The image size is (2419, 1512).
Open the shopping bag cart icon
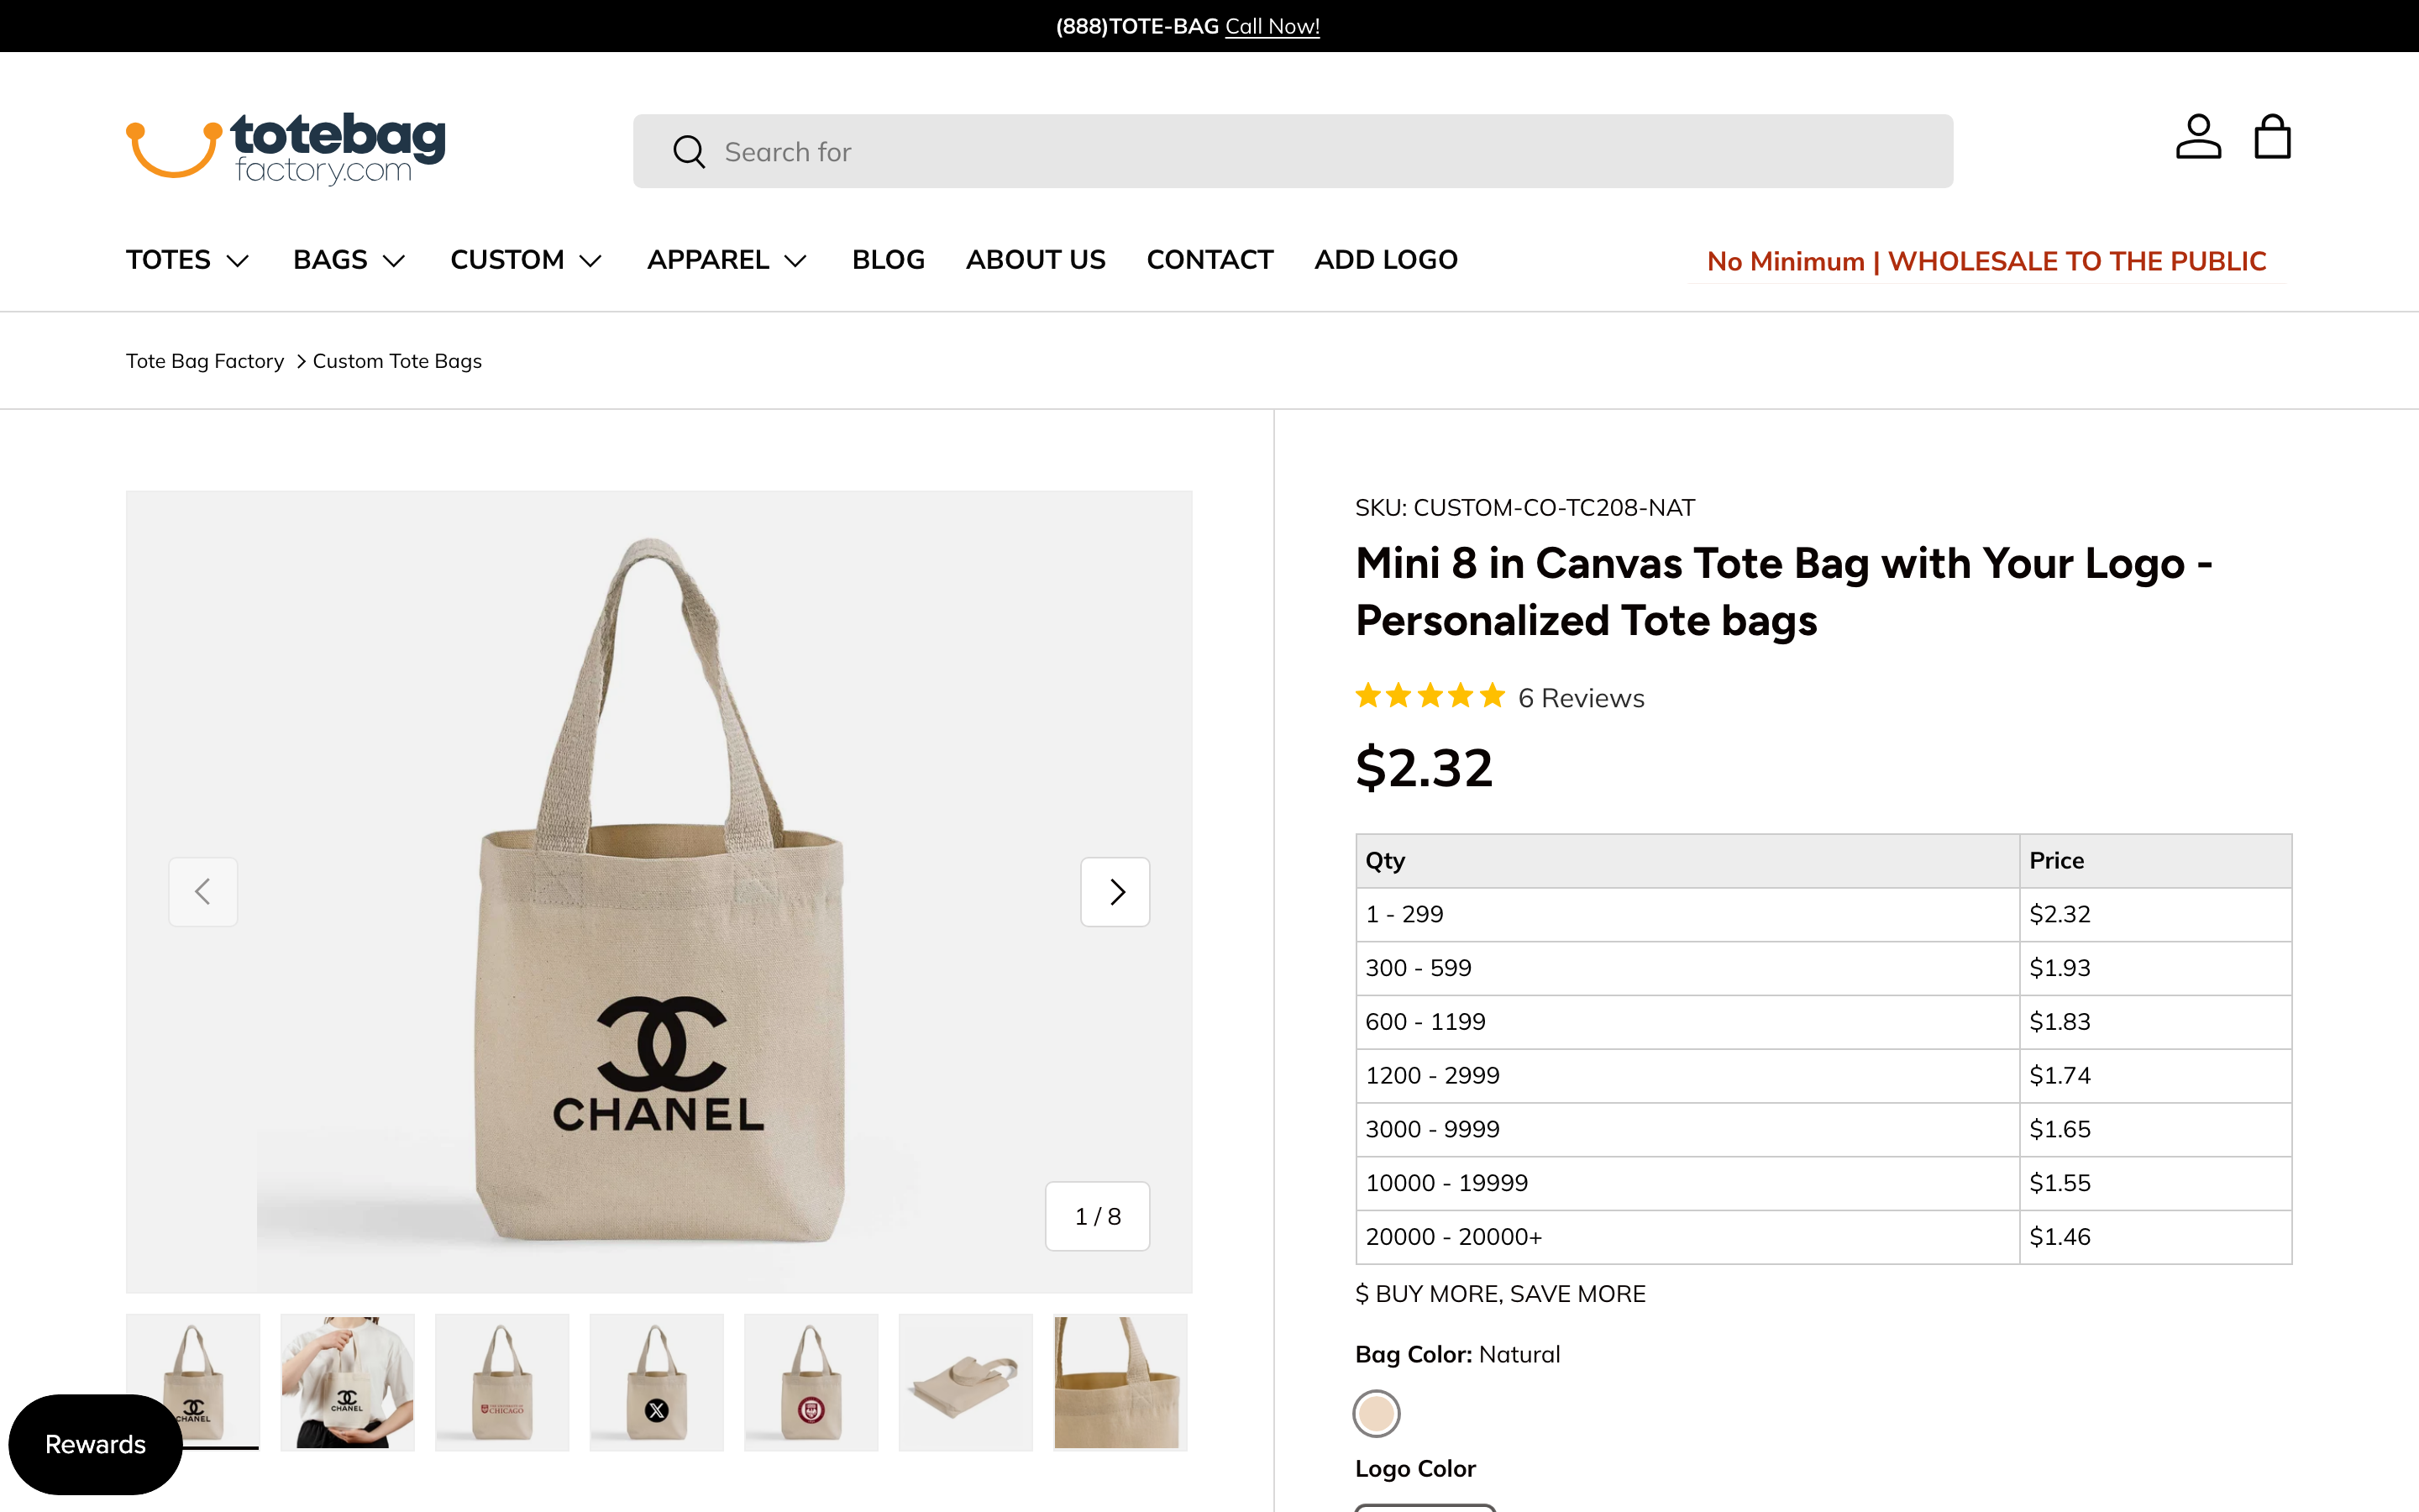tap(2272, 137)
